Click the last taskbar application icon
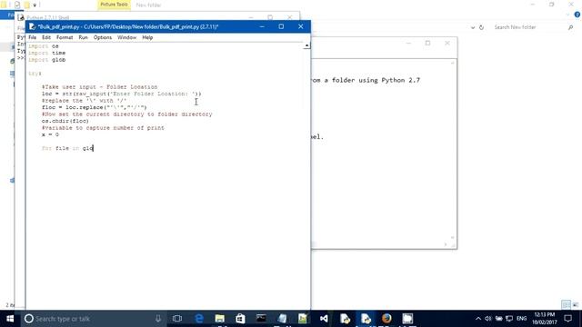This screenshot has width=582, height=327. pyautogui.click(x=407, y=319)
